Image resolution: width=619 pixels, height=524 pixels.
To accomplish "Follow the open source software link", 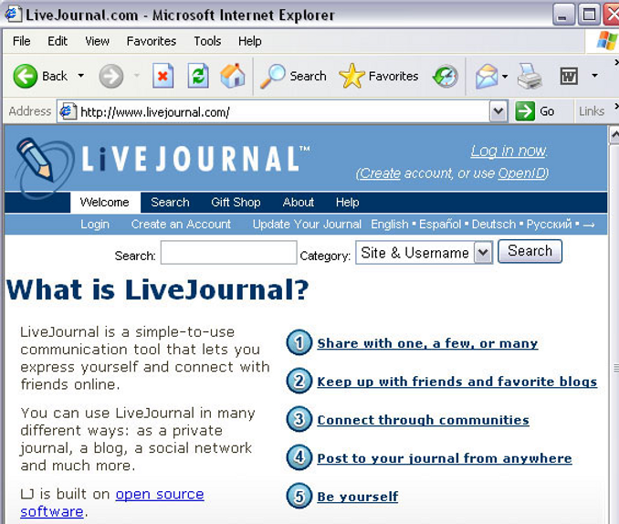I will click(x=160, y=495).
